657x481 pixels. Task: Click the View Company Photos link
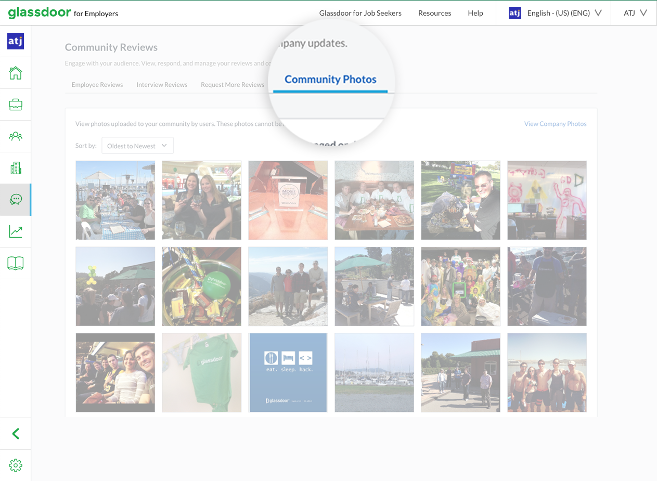coord(555,124)
